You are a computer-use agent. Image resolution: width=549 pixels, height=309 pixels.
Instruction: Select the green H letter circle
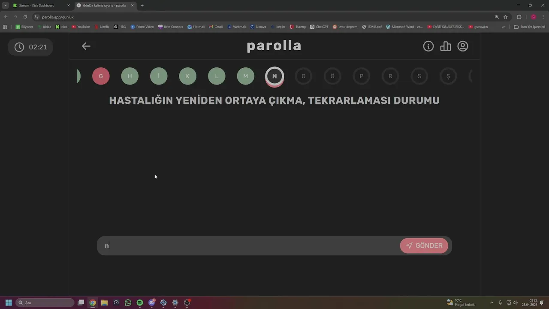coord(130,76)
